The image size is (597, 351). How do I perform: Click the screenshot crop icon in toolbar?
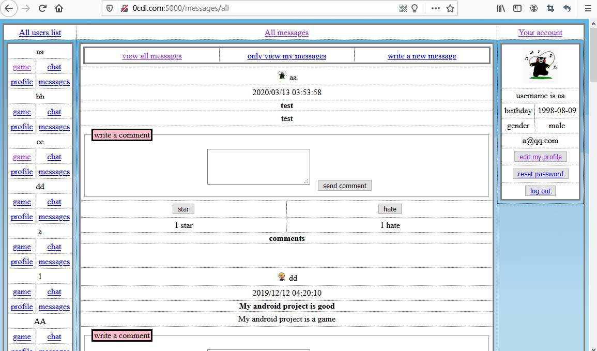pyautogui.click(x=550, y=8)
